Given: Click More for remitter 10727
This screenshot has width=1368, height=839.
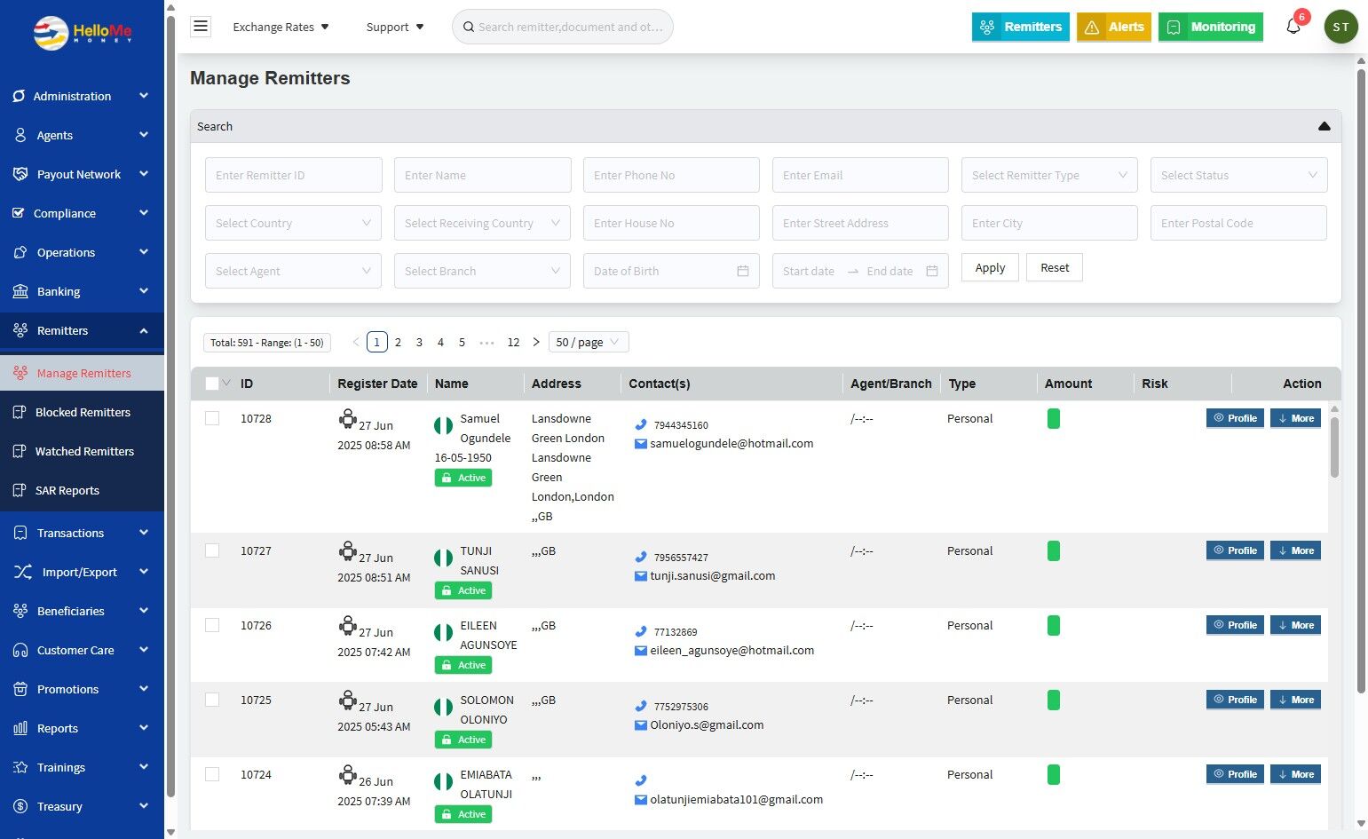Looking at the screenshot, I should pyautogui.click(x=1295, y=550).
